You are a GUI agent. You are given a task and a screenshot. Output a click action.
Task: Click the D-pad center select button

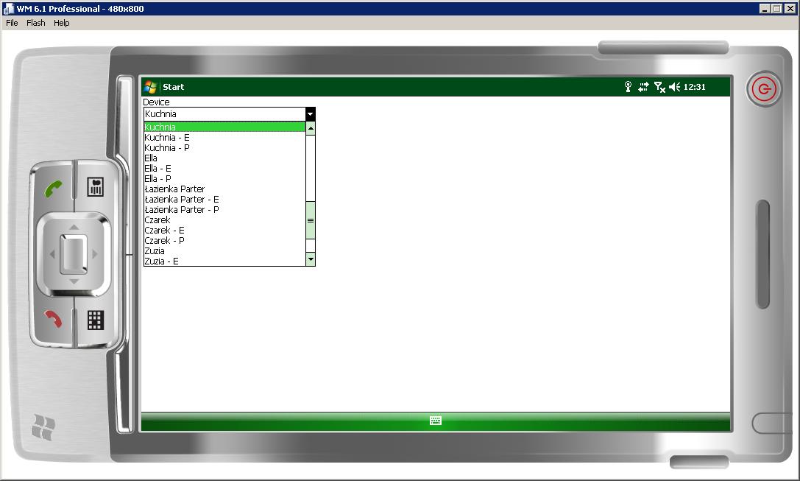[74, 254]
